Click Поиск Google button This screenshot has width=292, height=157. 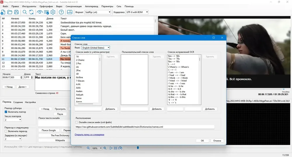[x=48, y=130]
